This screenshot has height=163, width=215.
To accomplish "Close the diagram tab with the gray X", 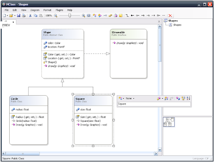I will tap(159, 21).
